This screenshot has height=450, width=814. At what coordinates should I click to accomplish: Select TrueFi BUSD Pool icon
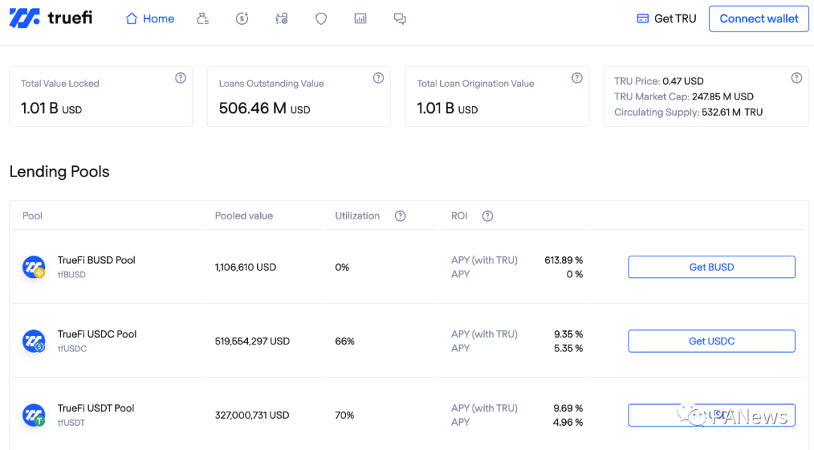pos(34,268)
